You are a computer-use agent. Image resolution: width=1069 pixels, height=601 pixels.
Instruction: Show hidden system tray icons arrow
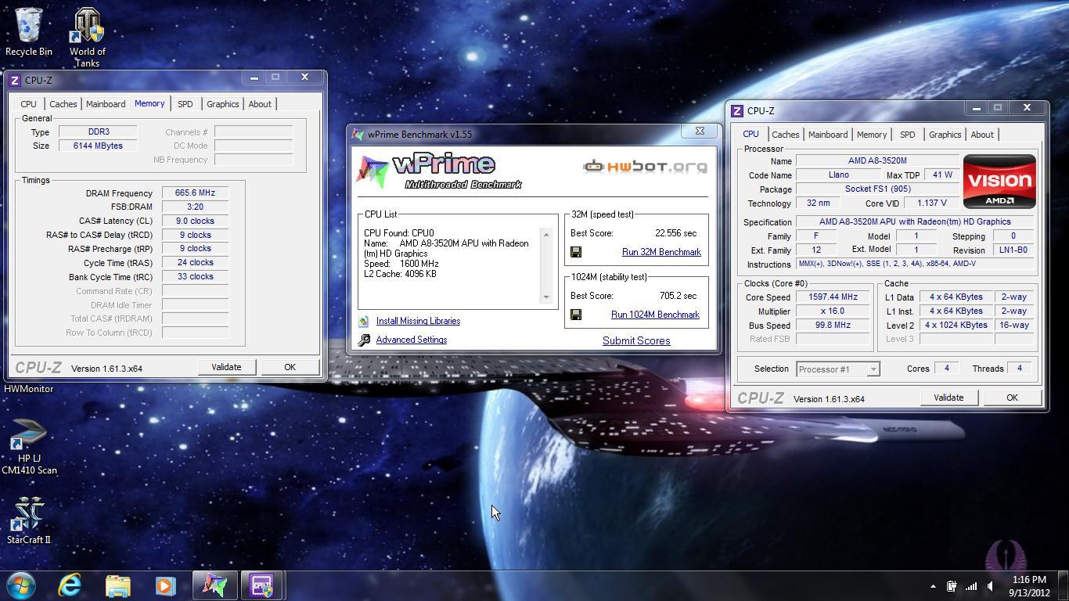pyautogui.click(x=933, y=586)
